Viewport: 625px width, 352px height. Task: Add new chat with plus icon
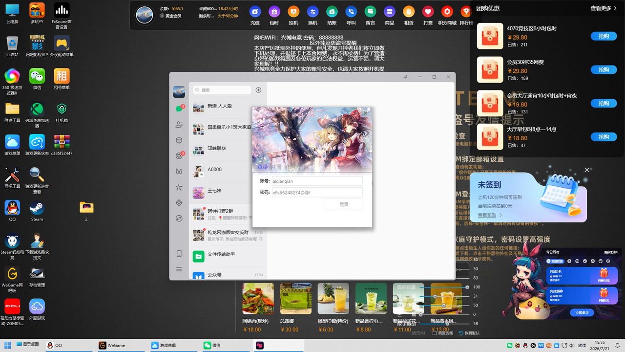(258, 90)
